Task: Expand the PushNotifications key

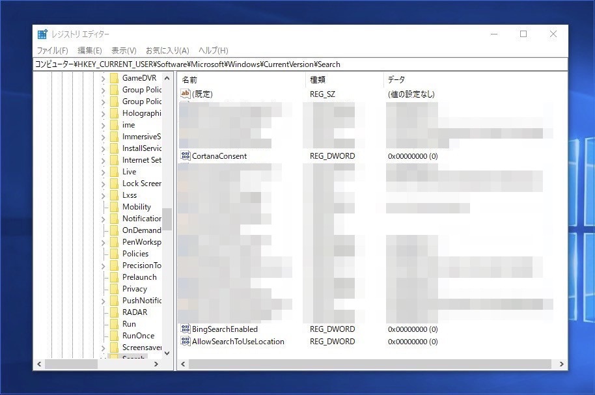Action: [x=104, y=301]
